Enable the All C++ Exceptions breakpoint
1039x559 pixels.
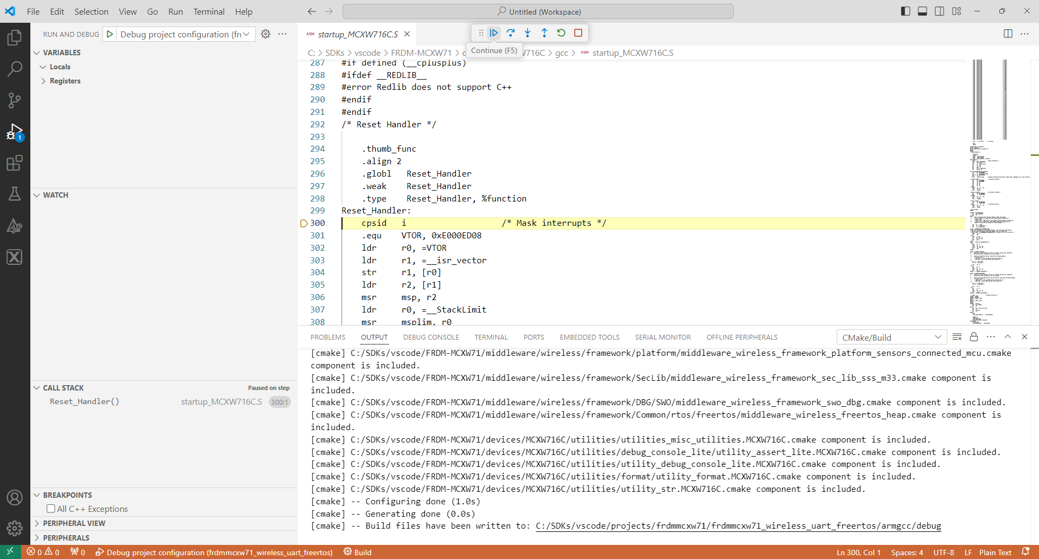(51, 509)
